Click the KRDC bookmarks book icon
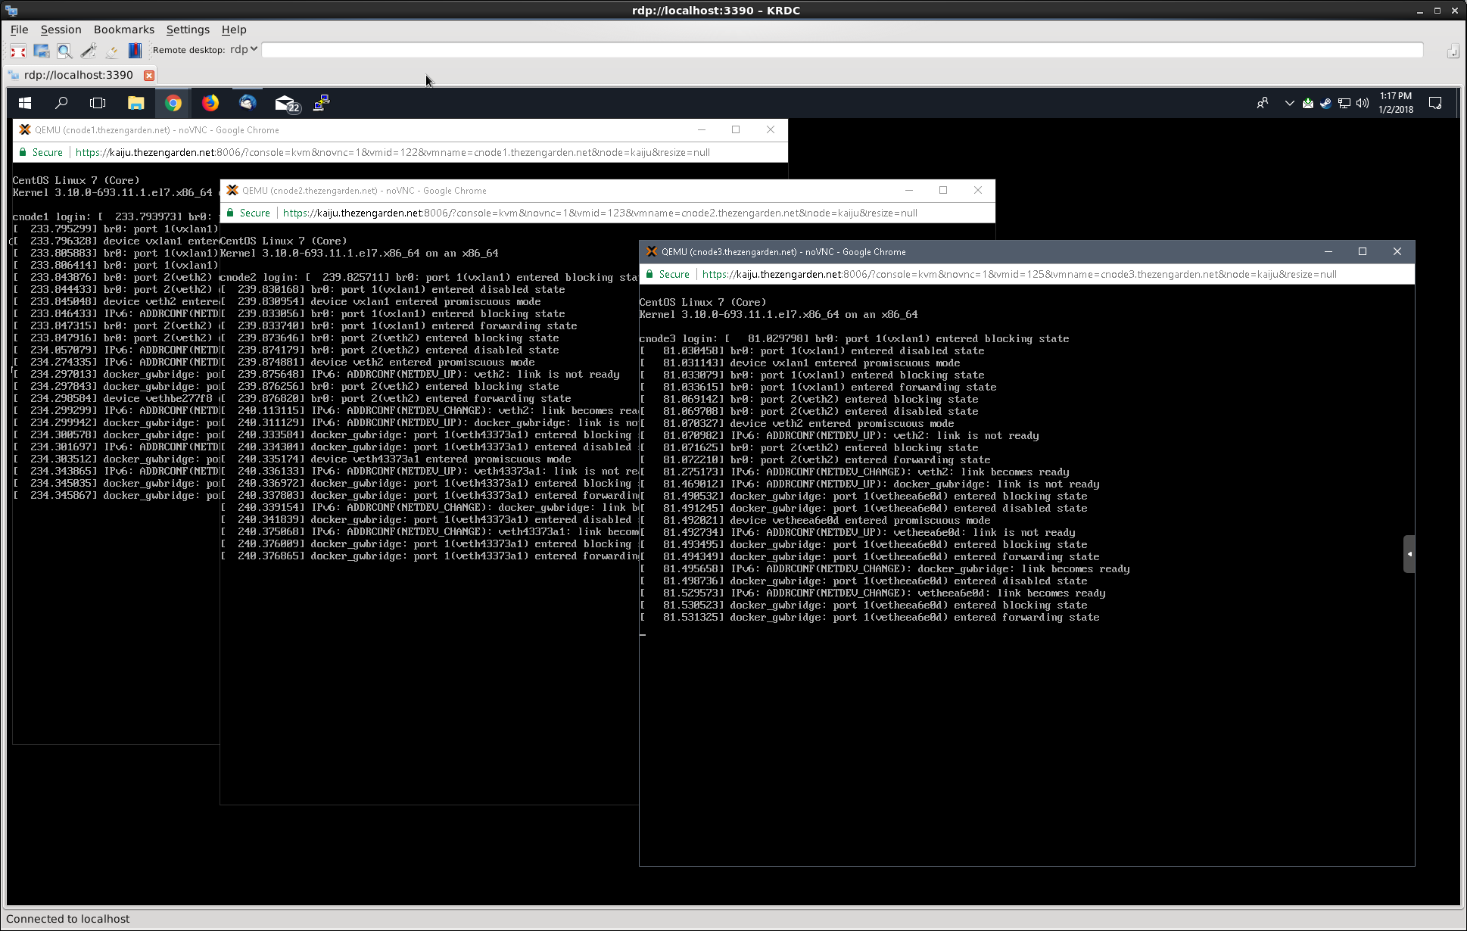Viewport: 1467px width, 931px height. coord(135,51)
